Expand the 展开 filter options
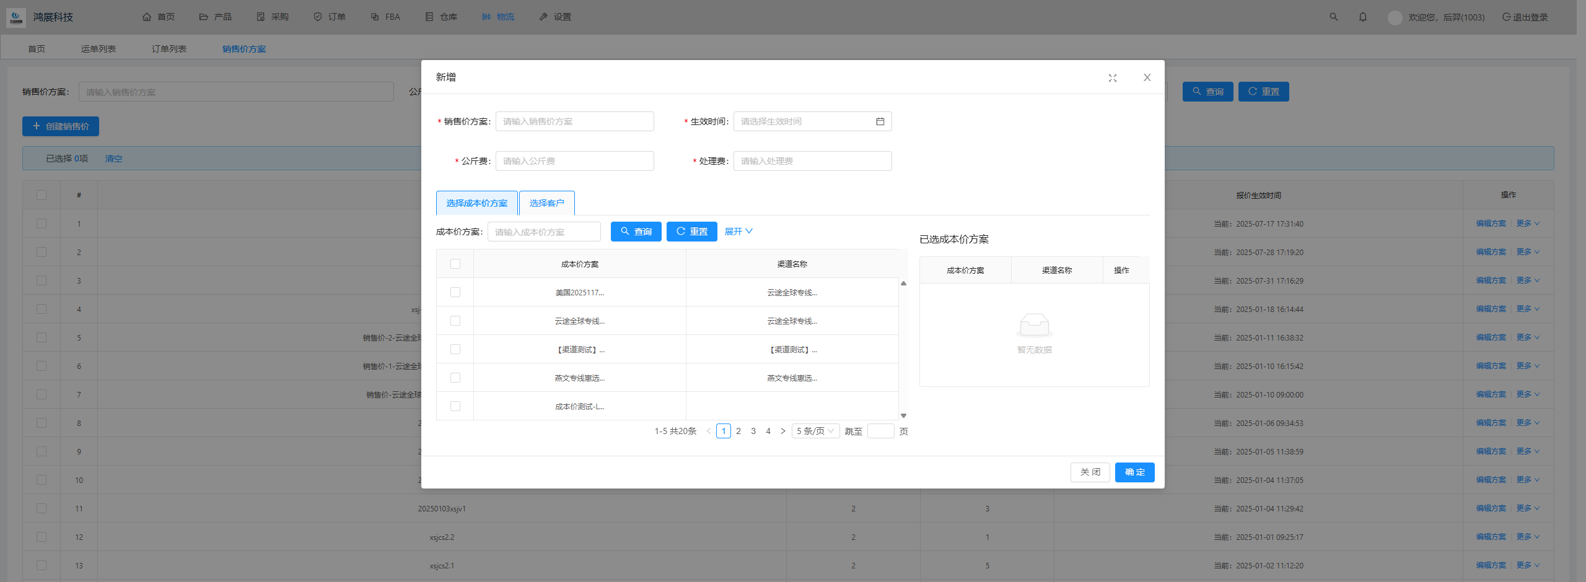Image resolution: width=1586 pixels, height=582 pixels. click(738, 232)
